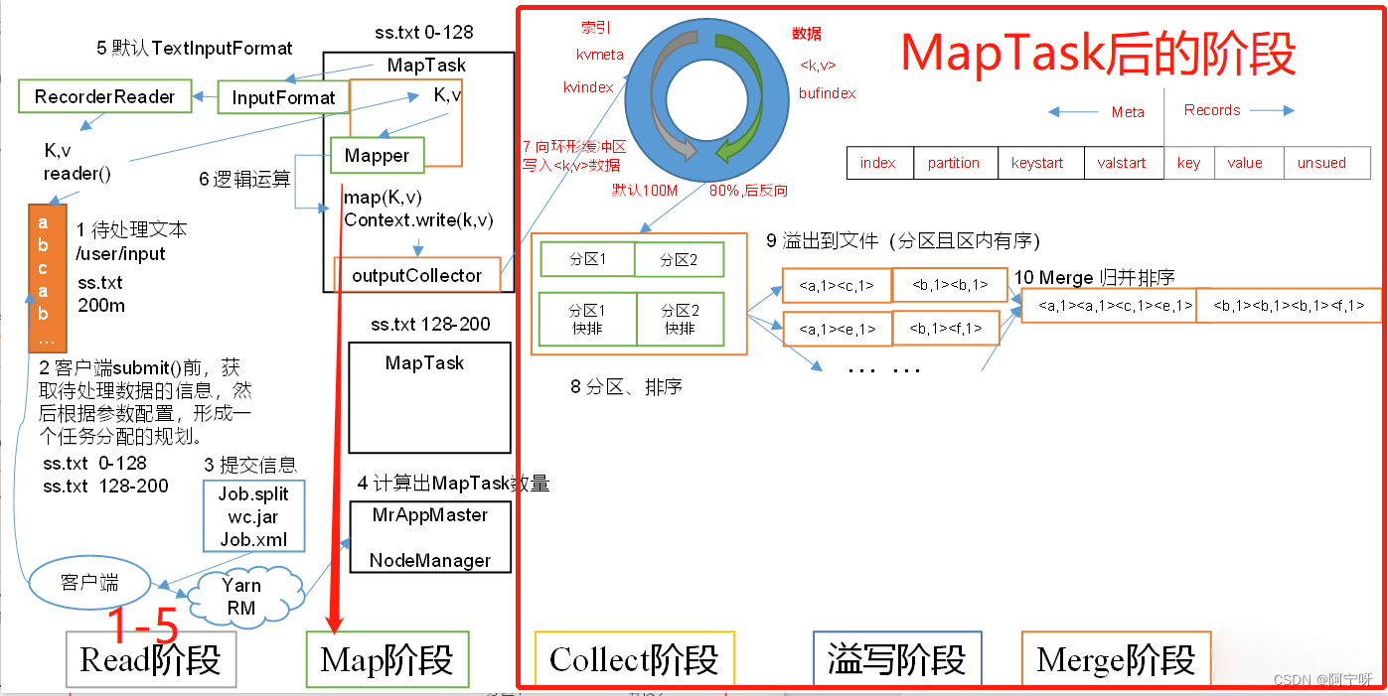Expand the empty MapTask ss.txt 128-200 box

point(429,397)
